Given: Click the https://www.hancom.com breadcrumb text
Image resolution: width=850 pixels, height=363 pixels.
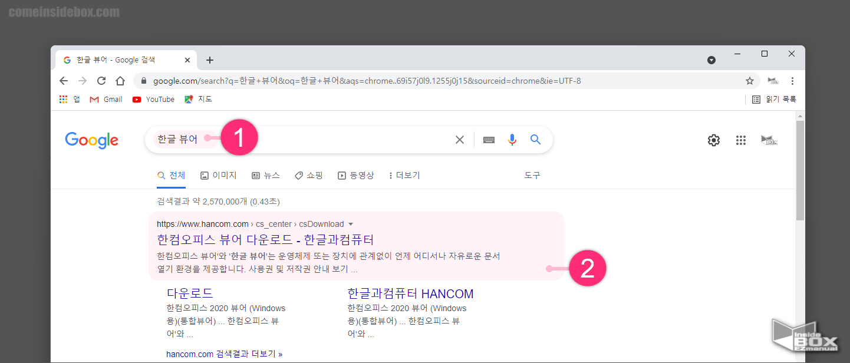Looking at the screenshot, I should coord(203,224).
